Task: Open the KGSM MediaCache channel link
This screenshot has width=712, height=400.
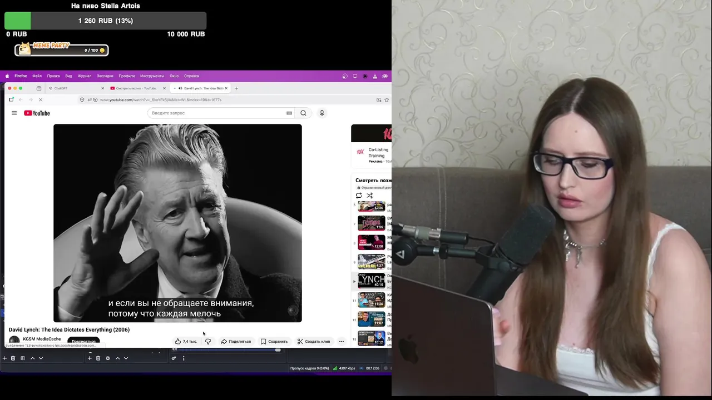Action: pyautogui.click(x=42, y=339)
